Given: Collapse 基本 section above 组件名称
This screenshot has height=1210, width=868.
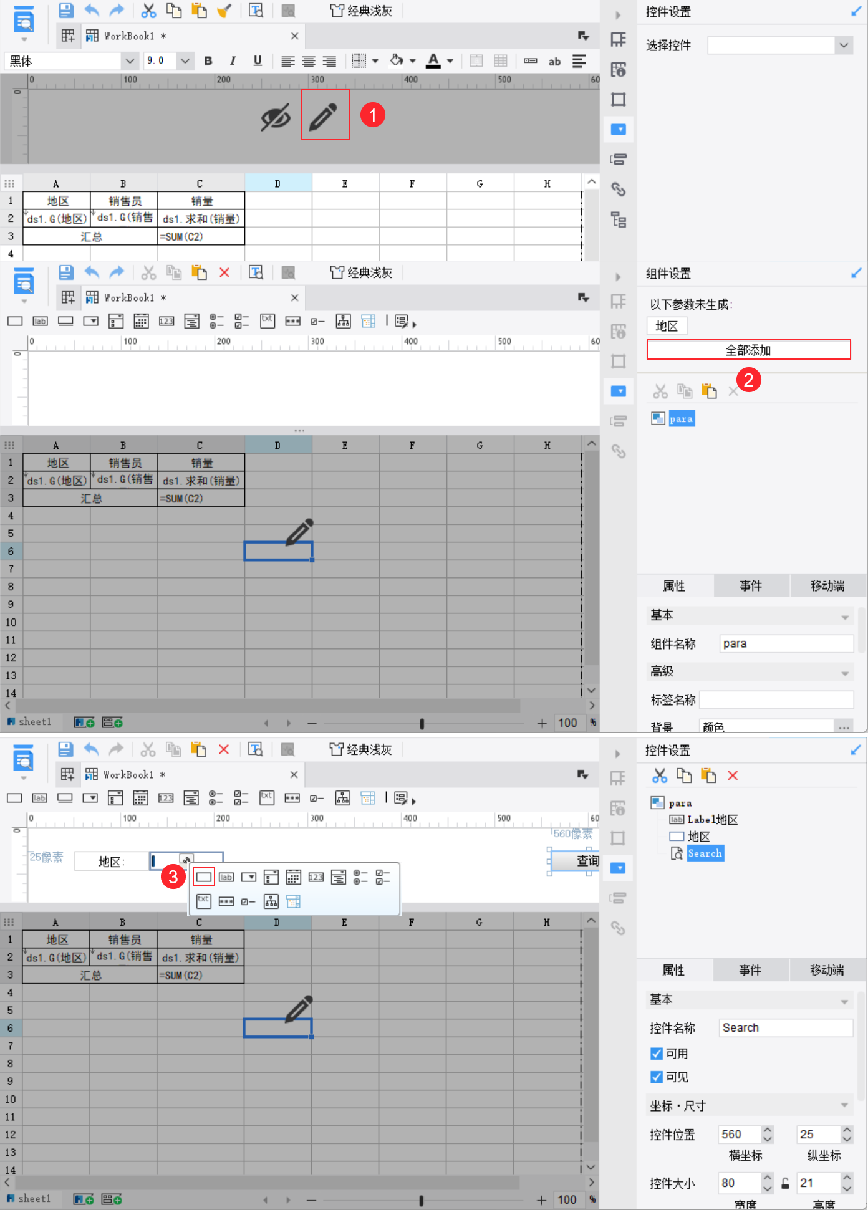Looking at the screenshot, I should point(846,616).
